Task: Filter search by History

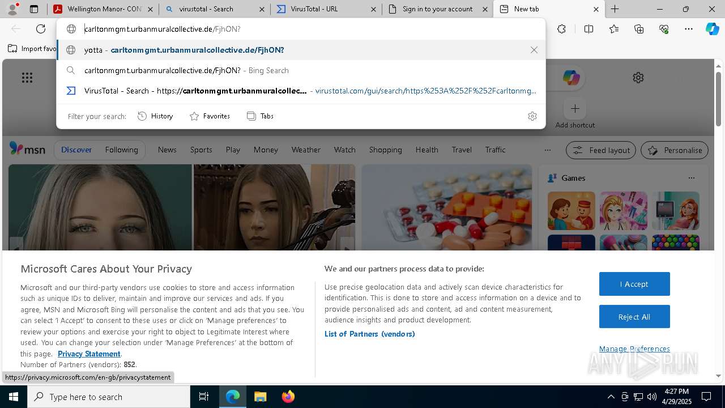Action: [155, 116]
